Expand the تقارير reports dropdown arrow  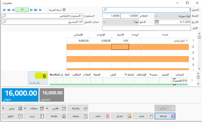coord(47,109)
